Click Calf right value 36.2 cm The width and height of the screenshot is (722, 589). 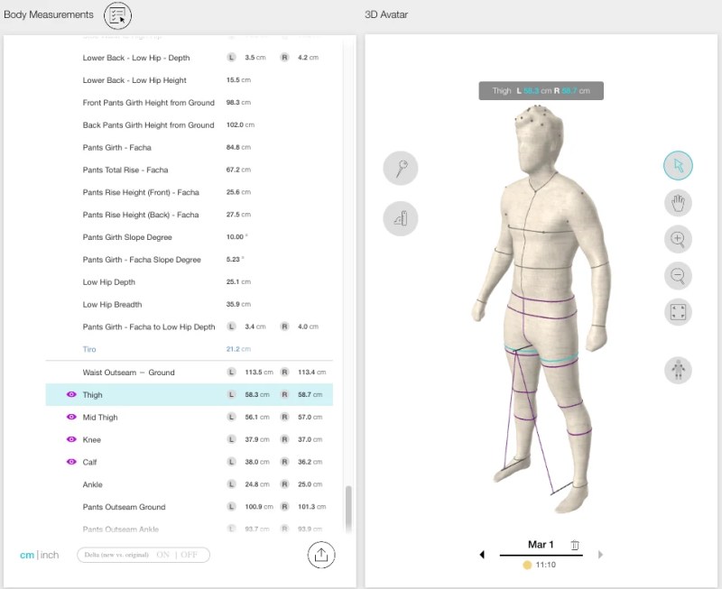[x=310, y=462]
